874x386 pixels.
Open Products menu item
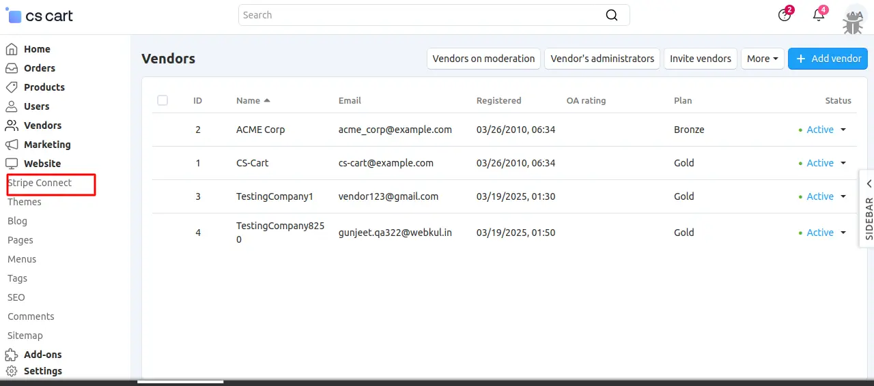(44, 87)
